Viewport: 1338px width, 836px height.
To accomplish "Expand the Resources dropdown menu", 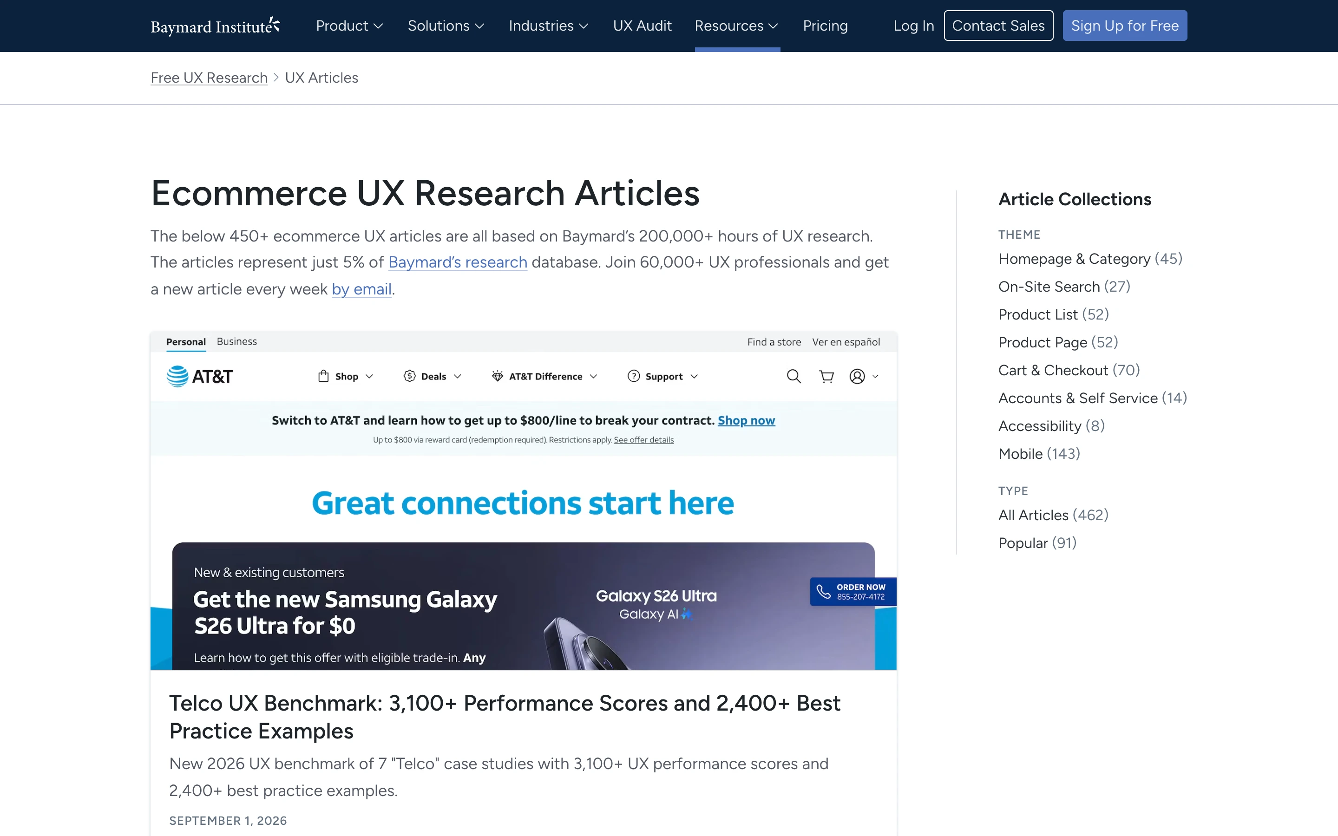I will point(736,26).
